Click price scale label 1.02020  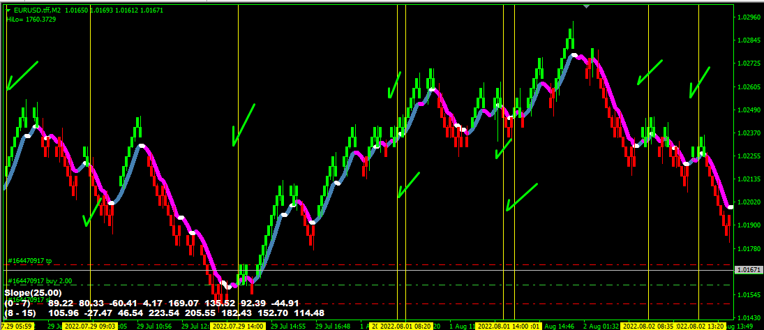coord(749,202)
